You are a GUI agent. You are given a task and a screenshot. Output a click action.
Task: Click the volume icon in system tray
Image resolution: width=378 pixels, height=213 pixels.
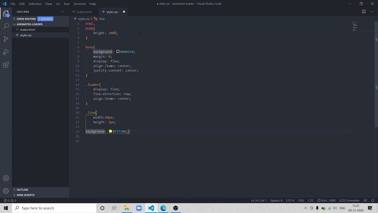(x=335, y=208)
